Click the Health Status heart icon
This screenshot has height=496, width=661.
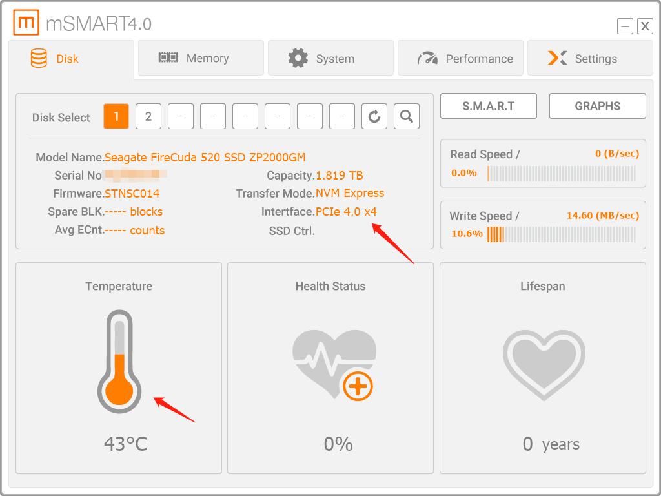coord(334,365)
